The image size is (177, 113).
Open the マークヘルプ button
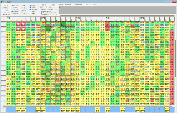[x=54, y=15]
